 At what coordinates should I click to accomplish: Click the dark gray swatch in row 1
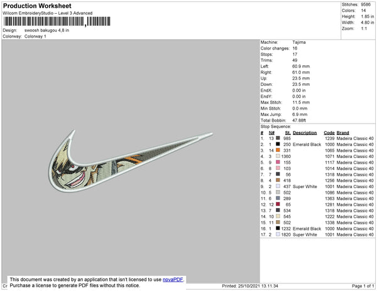(x=278, y=138)
